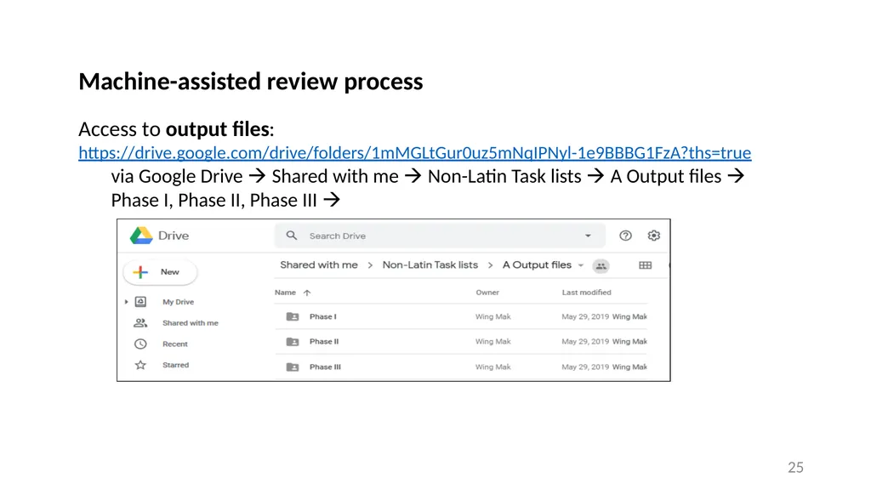
Task: Select Shared with me in sidebar
Action: [190, 323]
